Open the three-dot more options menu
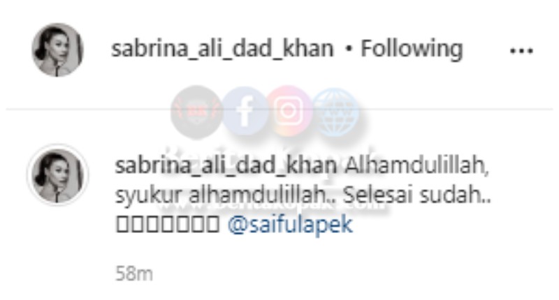 (x=521, y=51)
